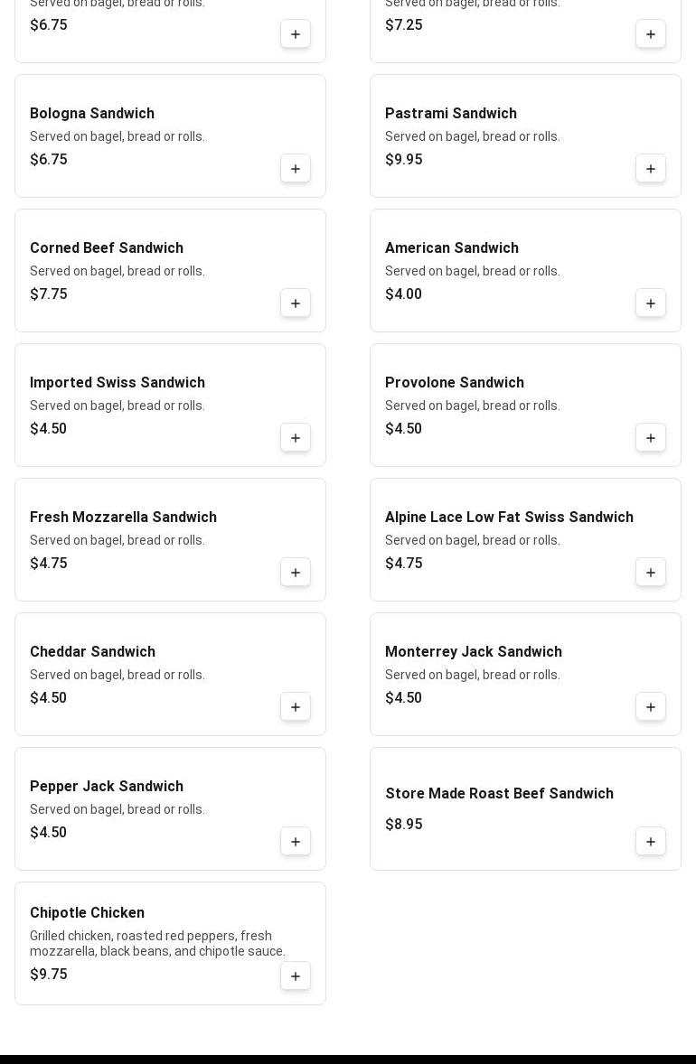
Task: Add Bologna Sandwich to the order
Action: (x=296, y=169)
